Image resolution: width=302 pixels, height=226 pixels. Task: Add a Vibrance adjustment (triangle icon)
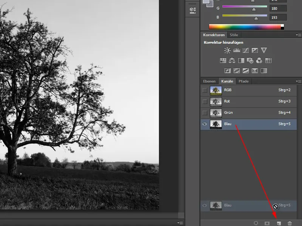[x=263, y=50]
